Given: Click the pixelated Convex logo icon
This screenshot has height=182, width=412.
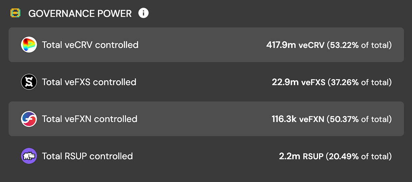Looking at the screenshot, I should [x=15, y=13].
